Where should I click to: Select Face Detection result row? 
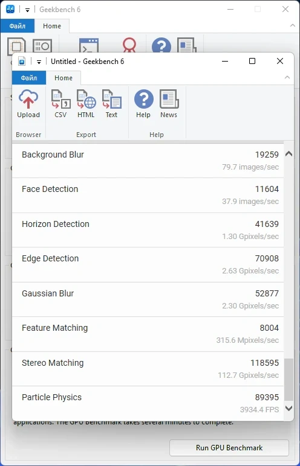148,195
